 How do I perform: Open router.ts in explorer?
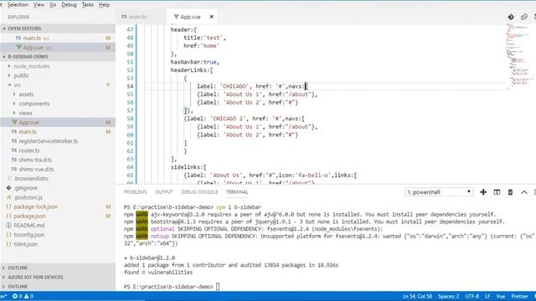point(29,150)
